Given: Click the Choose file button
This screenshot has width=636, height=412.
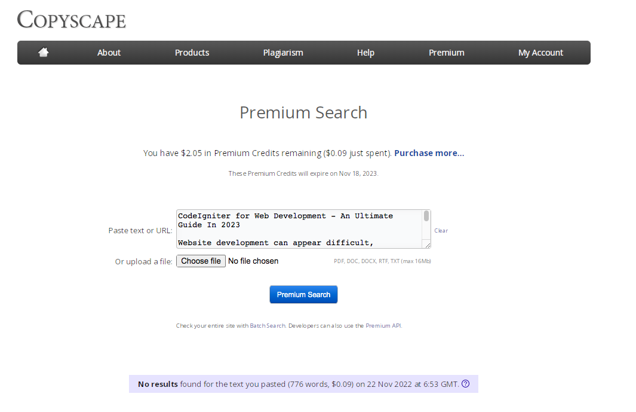Looking at the screenshot, I should pyautogui.click(x=201, y=261).
